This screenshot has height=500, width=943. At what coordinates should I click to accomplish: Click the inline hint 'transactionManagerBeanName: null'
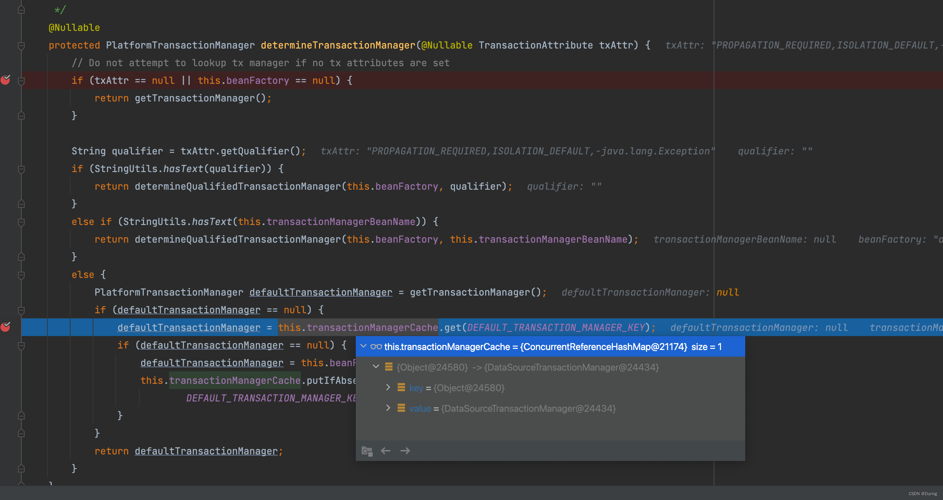(x=745, y=239)
